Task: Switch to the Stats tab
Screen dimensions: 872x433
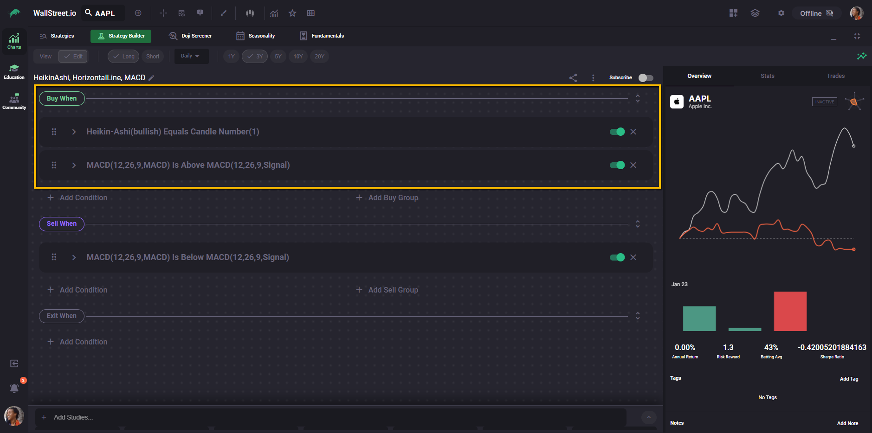Action: [767, 76]
